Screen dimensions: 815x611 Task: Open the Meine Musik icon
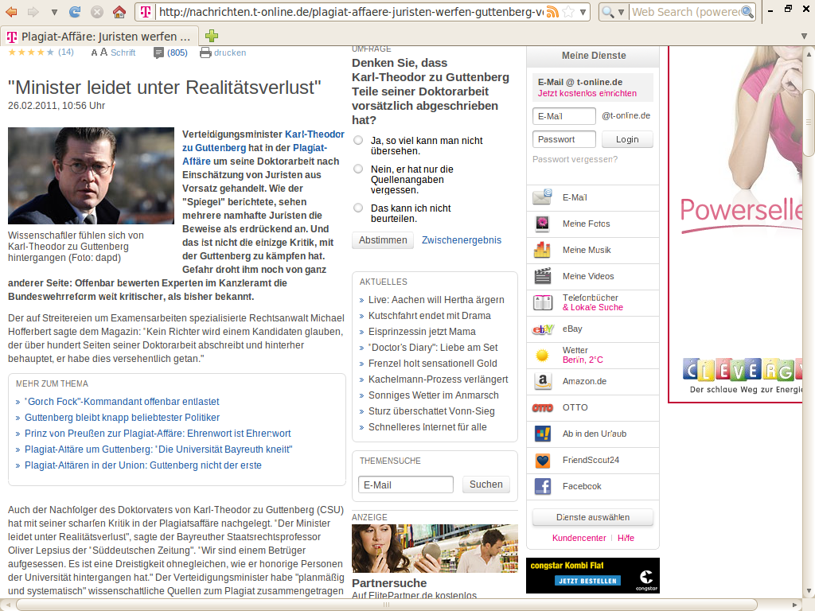coord(542,250)
